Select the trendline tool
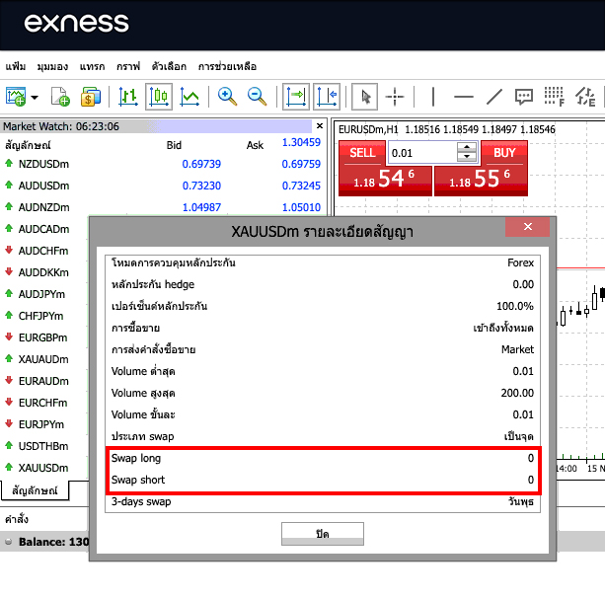605x598 pixels. 494,97
